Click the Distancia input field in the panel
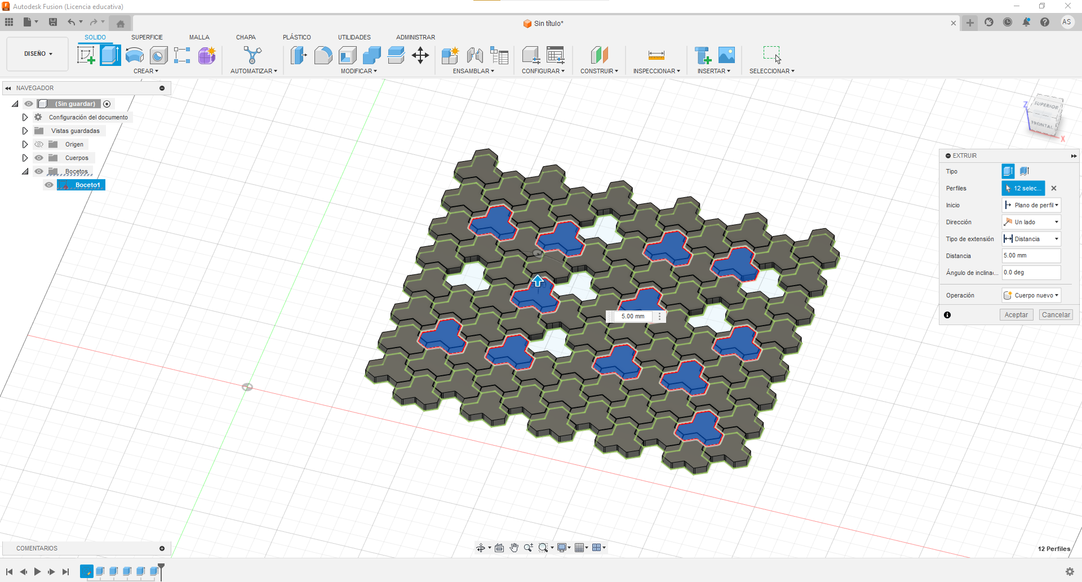This screenshot has width=1082, height=582. coord(1031,256)
